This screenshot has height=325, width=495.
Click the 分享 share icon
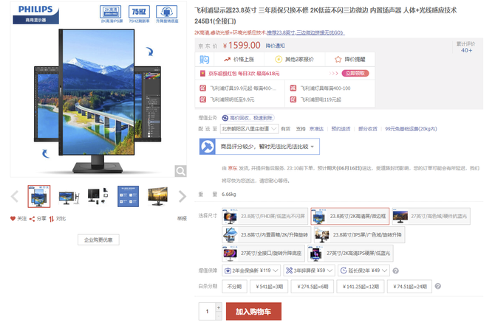click(34, 218)
